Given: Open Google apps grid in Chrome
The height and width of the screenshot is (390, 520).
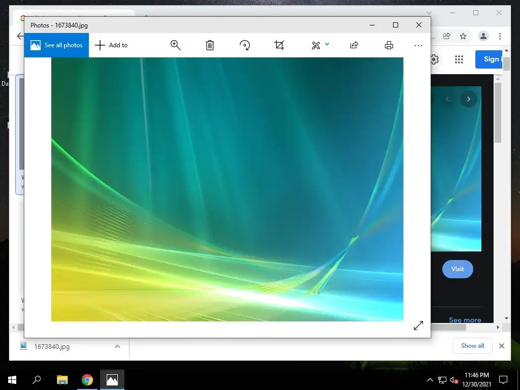Looking at the screenshot, I should 459,59.
